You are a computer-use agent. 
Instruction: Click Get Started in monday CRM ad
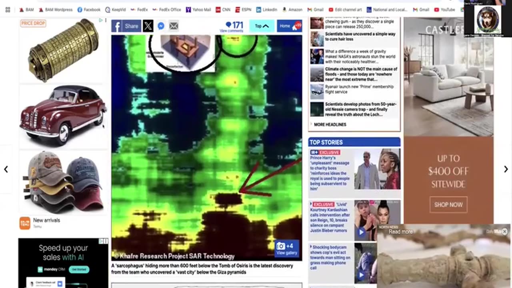click(x=78, y=270)
